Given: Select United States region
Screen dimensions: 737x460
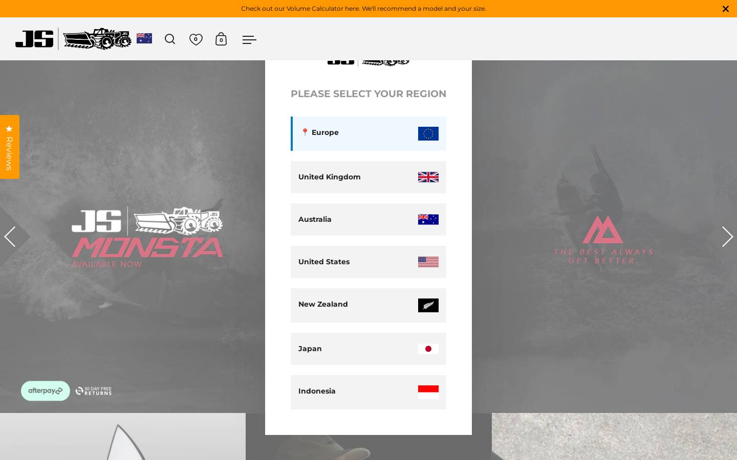Looking at the screenshot, I should click(x=368, y=262).
